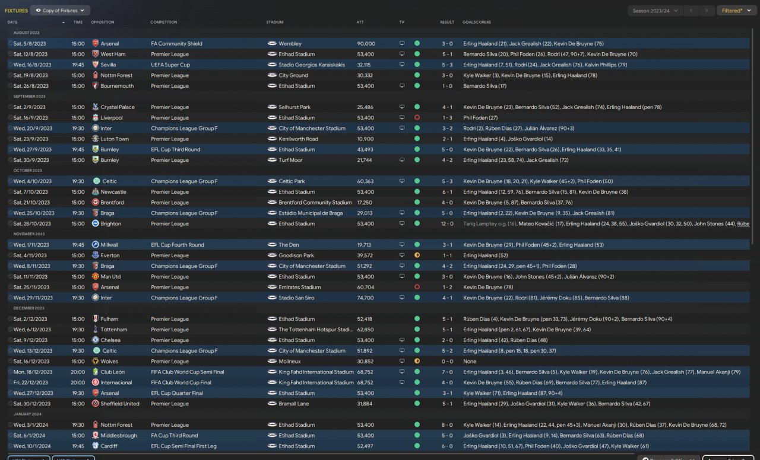Viewport: 760px width, 460px height.
Task: Click the stadium icon beside Celtic Park
Action: 272,181
